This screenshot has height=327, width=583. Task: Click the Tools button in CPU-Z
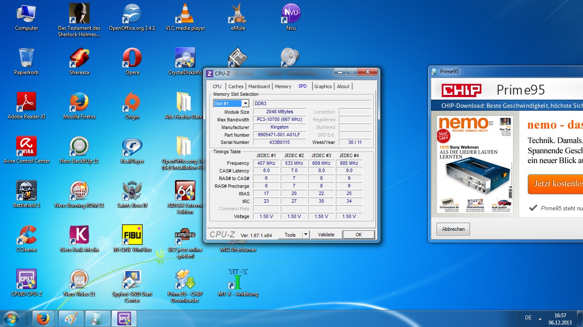[290, 235]
